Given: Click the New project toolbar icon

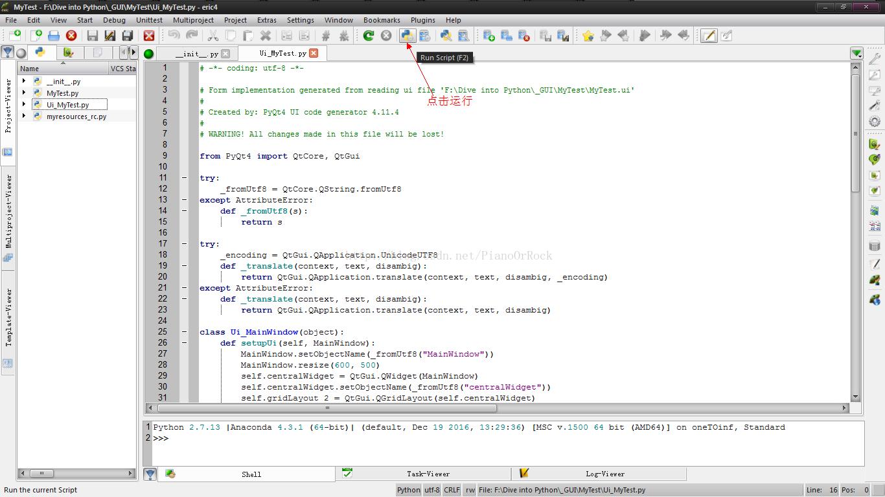Looking at the screenshot, I should [x=489, y=36].
